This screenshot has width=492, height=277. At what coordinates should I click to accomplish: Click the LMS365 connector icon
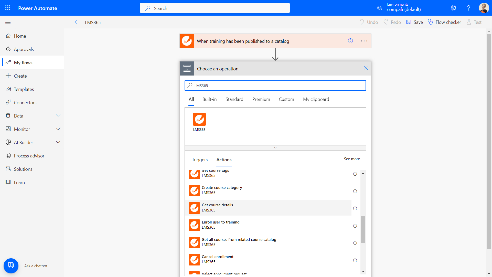click(199, 120)
